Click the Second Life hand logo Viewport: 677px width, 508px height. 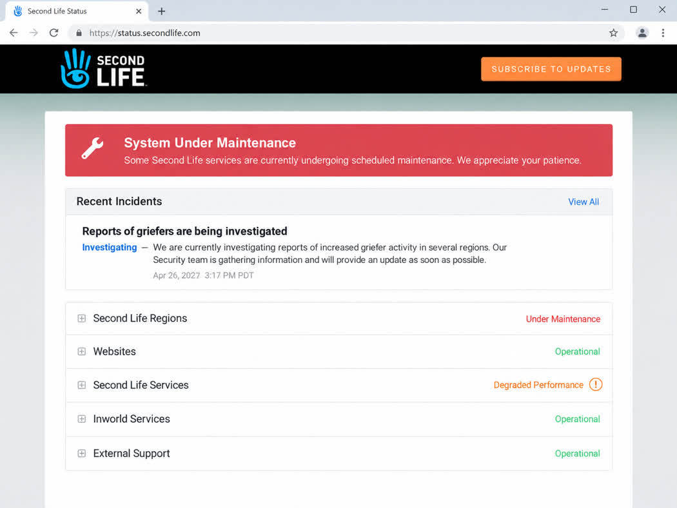point(103,68)
